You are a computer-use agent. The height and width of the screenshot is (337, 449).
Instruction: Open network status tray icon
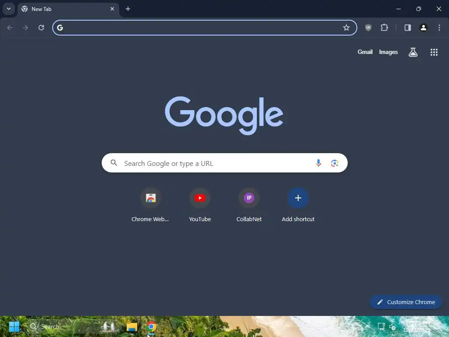point(381,326)
